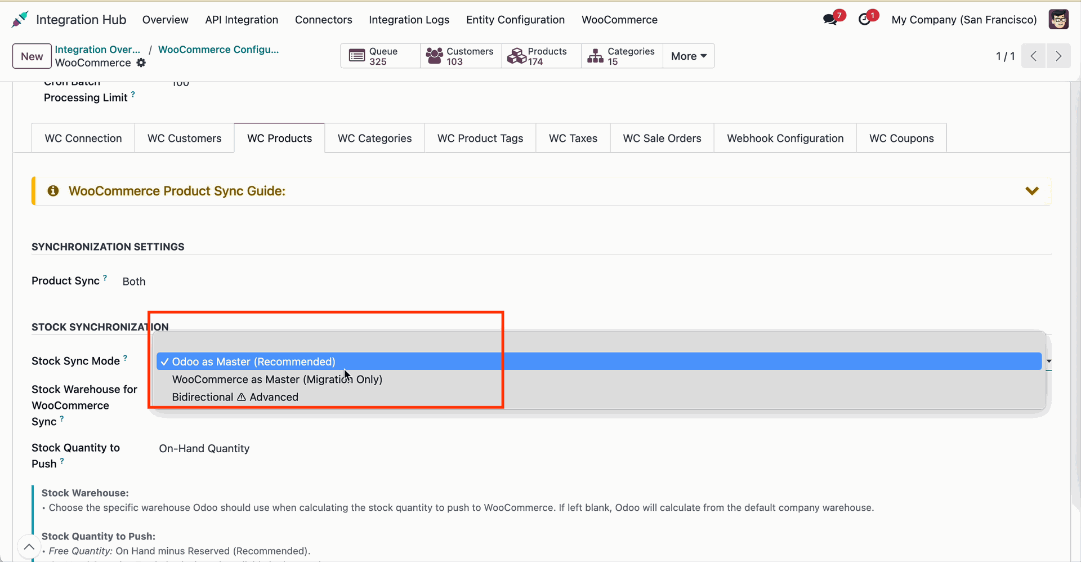Click help icon beside Stock Sync Mode
The image size is (1081, 562).
tap(125, 358)
